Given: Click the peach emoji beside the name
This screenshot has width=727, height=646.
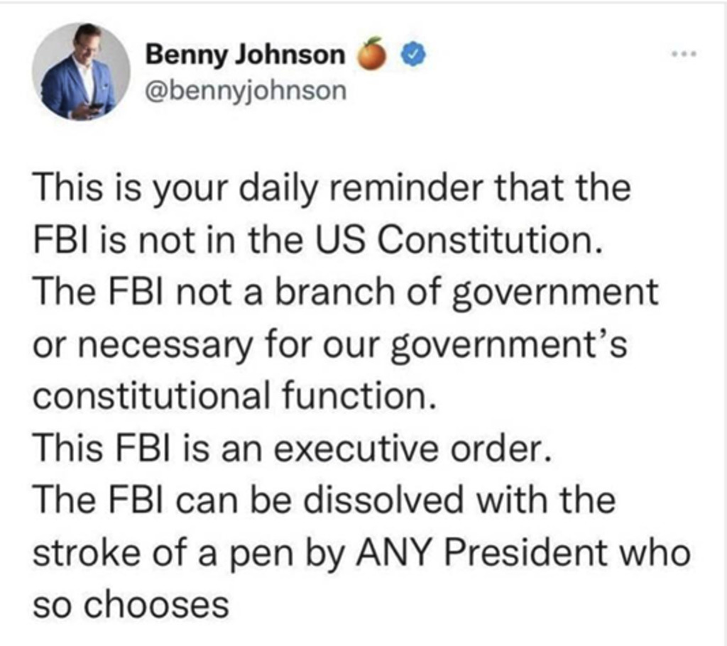Looking at the screenshot, I should tap(371, 54).
